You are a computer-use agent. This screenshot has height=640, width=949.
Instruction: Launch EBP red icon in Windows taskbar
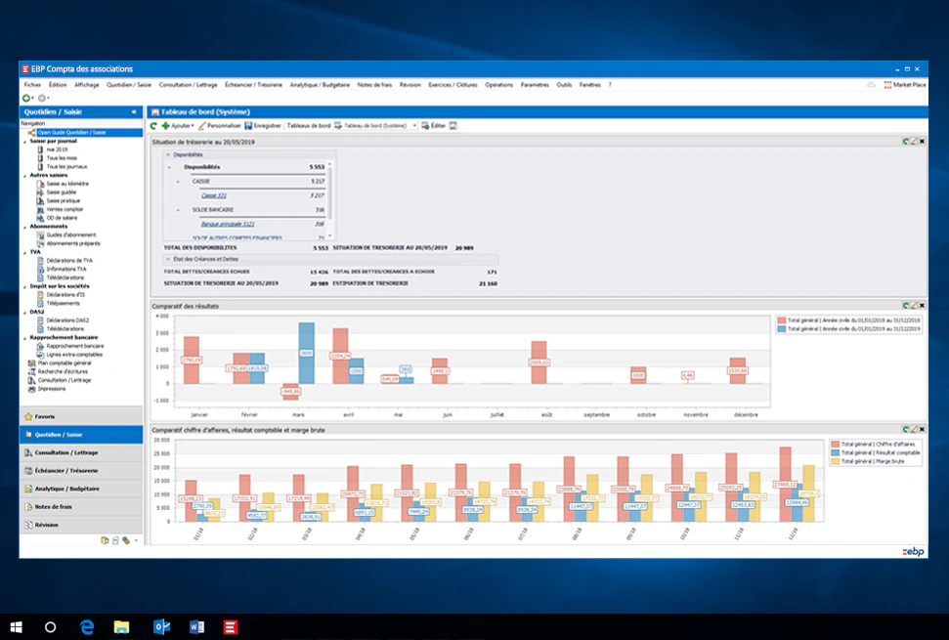click(x=230, y=626)
